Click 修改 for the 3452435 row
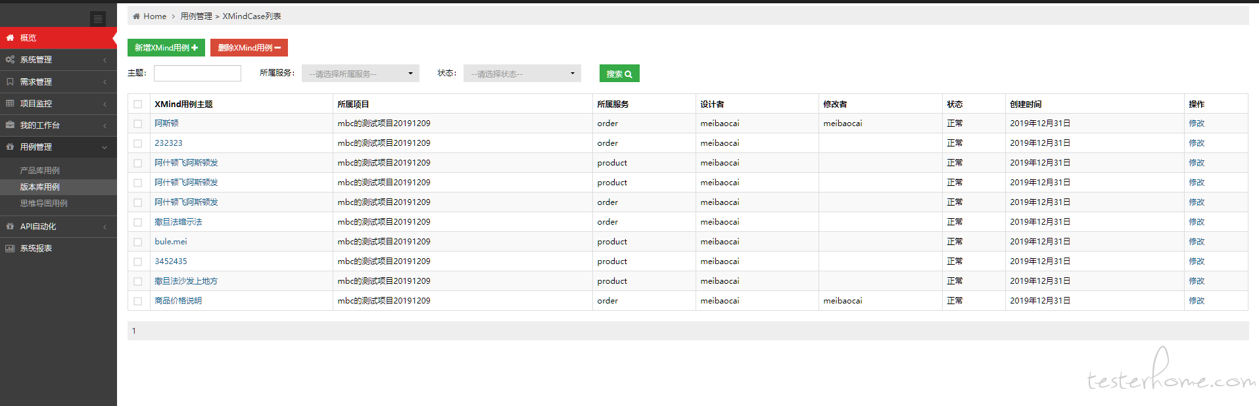Image resolution: width=1259 pixels, height=406 pixels. pos(1197,261)
